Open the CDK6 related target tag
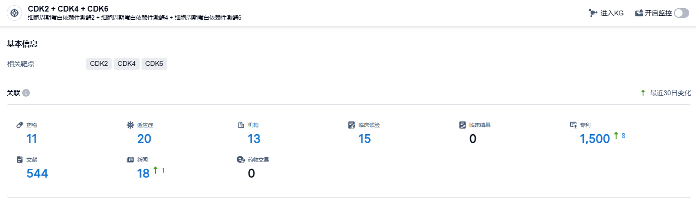Screen dimensions: 696x200 tap(154, 64)
